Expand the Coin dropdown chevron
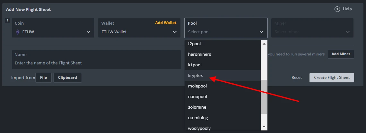Screen dimensions: 366x133 [x=88, y=32]
